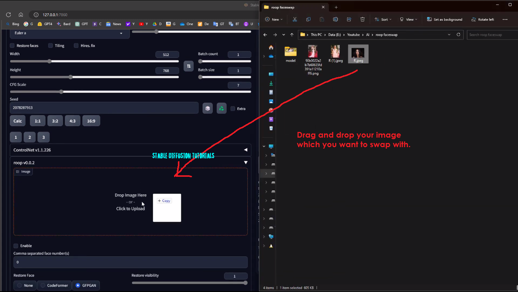Image resolution: width=518 pixels, height=292 pixels.
Task: Click the Calc button
Action: [18, 121]
